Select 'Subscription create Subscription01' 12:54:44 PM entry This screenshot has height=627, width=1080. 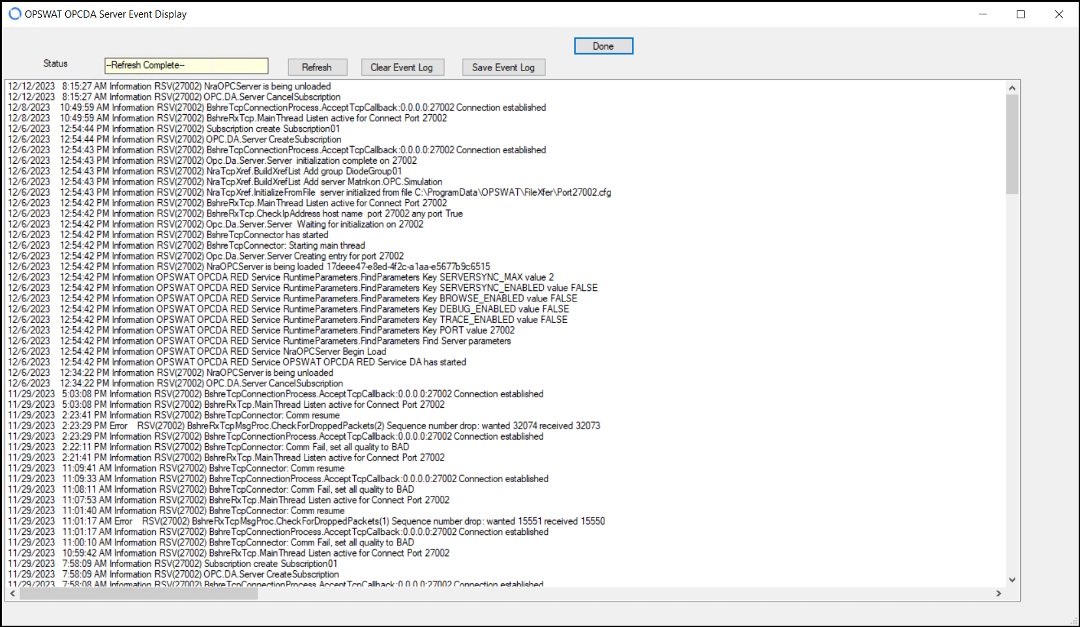coord(174,129)
